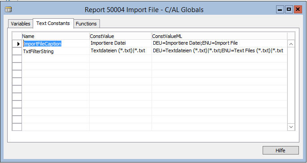
Task: Click the Name column header
Action: [x=56, y=36]
